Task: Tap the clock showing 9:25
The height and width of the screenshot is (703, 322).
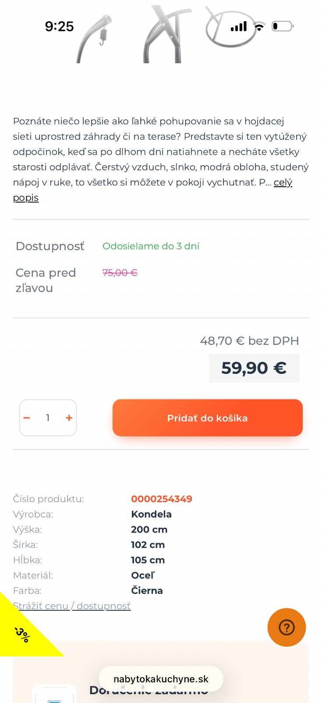Action: pos(59,26)
